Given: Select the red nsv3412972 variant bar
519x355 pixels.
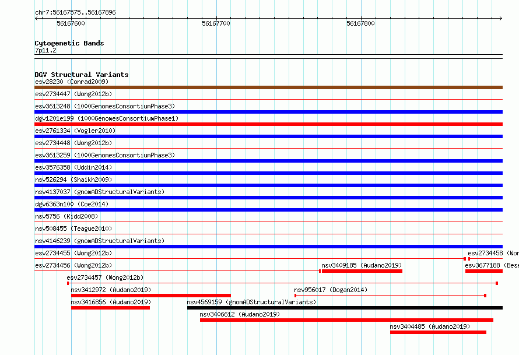Looking at the screenshot, I should 151,296.
